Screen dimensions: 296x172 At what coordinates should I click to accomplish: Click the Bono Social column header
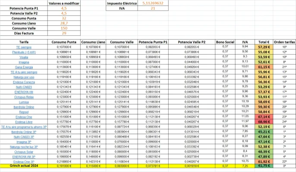coord(225,42)
